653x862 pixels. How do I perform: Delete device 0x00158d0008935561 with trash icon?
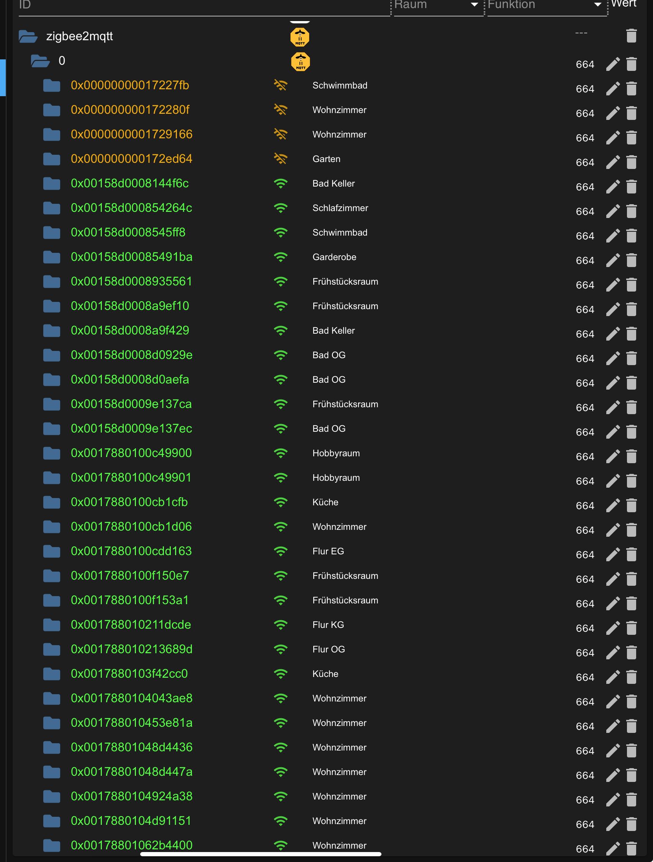(631, 285)
